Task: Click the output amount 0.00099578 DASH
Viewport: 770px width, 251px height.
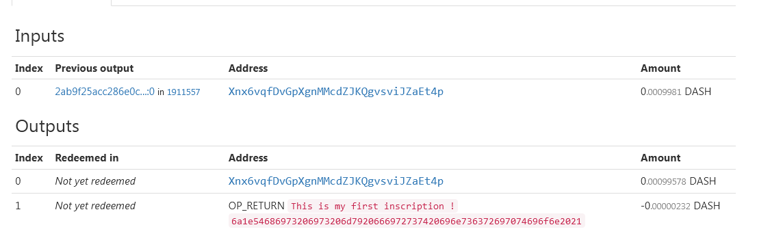Action: 678,181
